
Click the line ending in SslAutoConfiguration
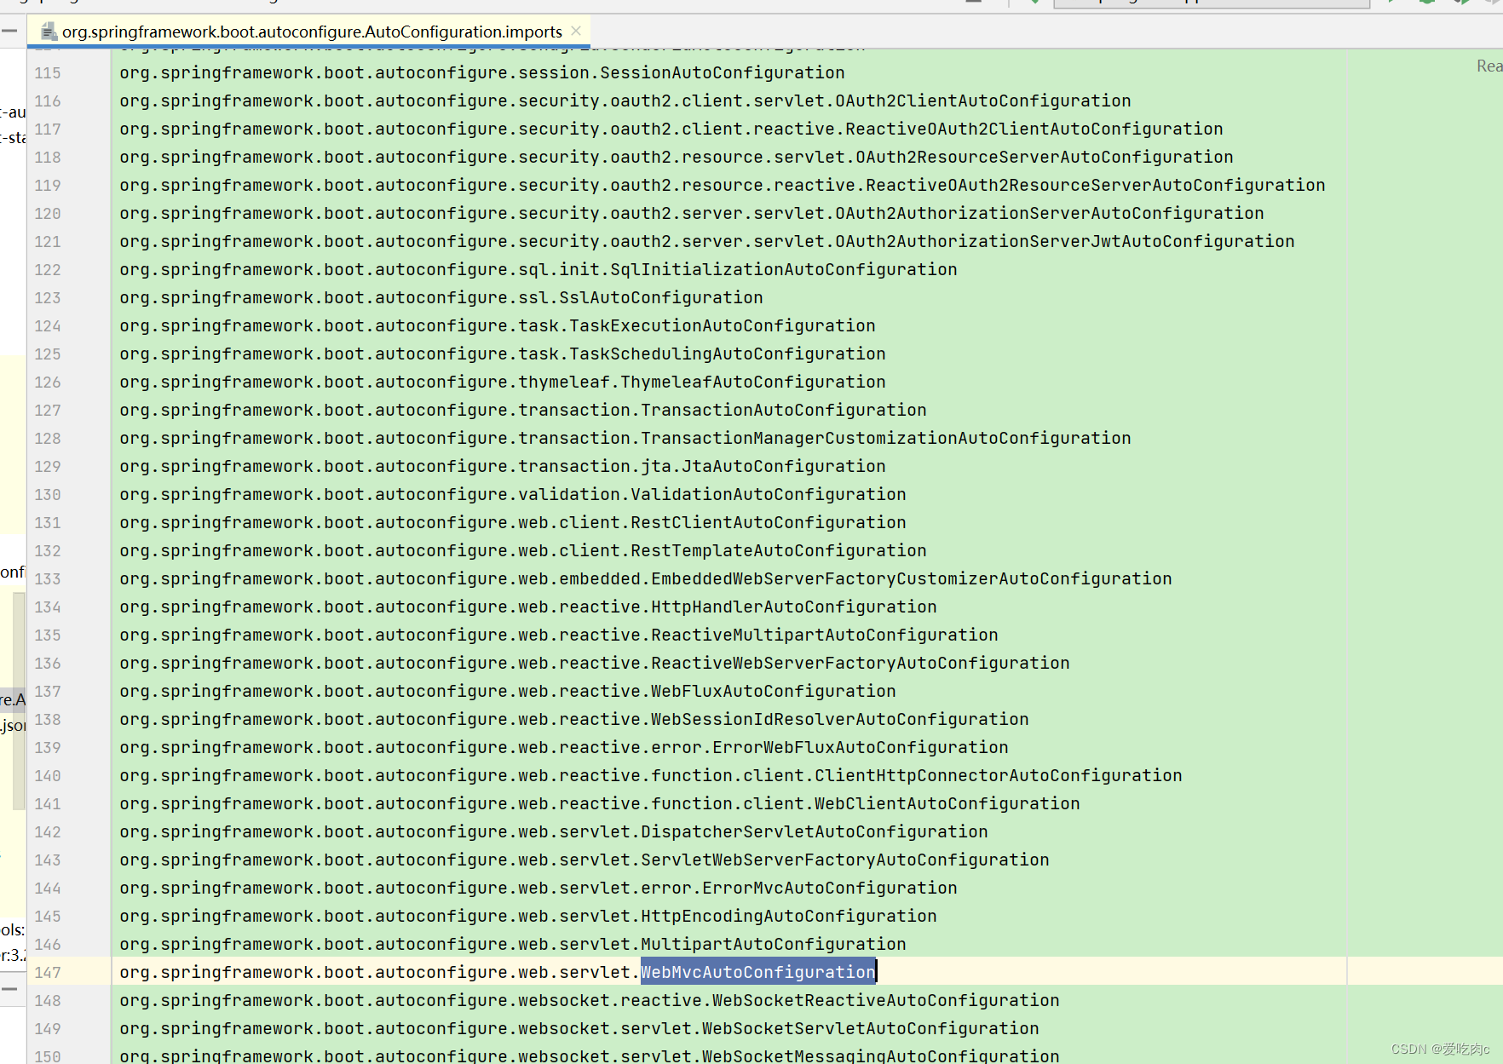pos(441,297)
